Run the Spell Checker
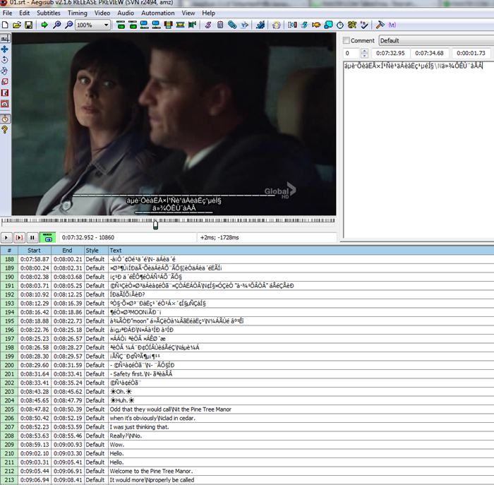The width and height of the screenshot is (494, 485). point(364,25)
